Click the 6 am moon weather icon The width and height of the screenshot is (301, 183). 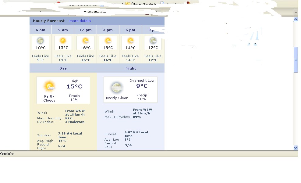click(40, 41)
